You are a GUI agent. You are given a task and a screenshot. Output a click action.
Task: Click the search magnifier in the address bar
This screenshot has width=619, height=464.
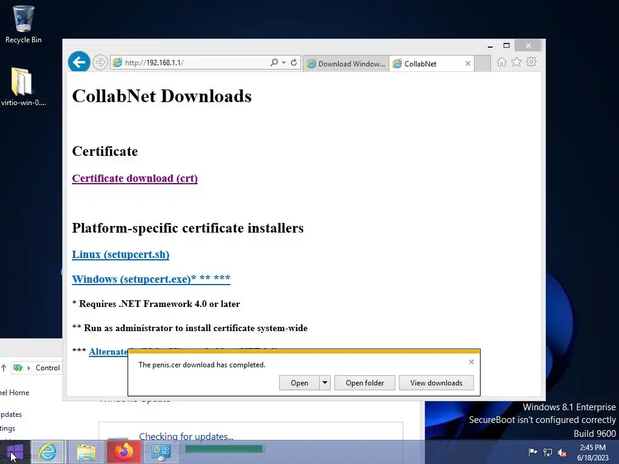tap(274, 62)
